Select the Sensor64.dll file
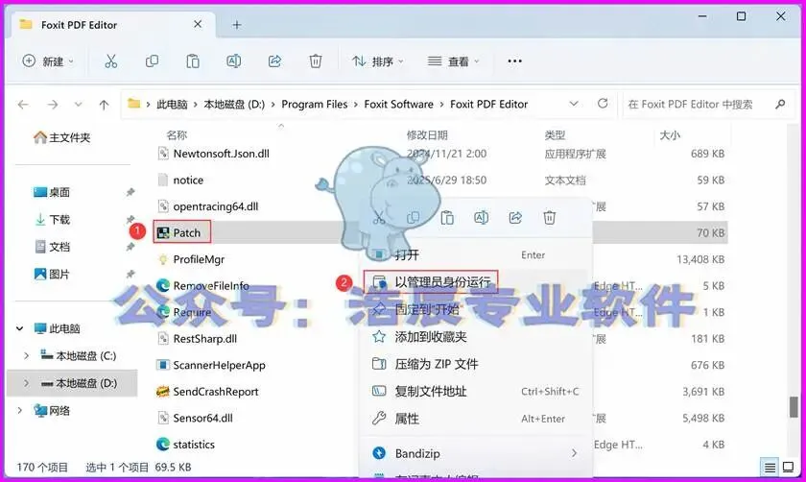The width and height of the screenshot is (806, 482). [x=203, y=419]
